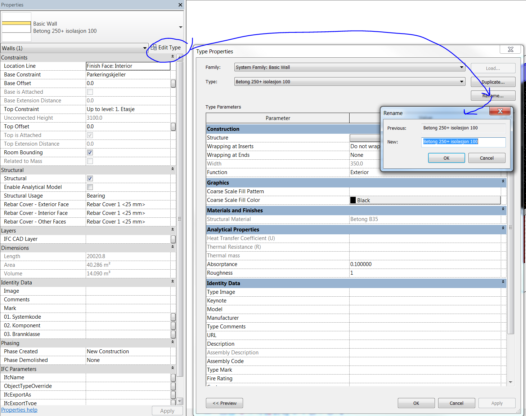The height and width of the screenshot is (416, 526).
Task: Click the Basic Wall preview thumbnail
Action: [16, 27]
